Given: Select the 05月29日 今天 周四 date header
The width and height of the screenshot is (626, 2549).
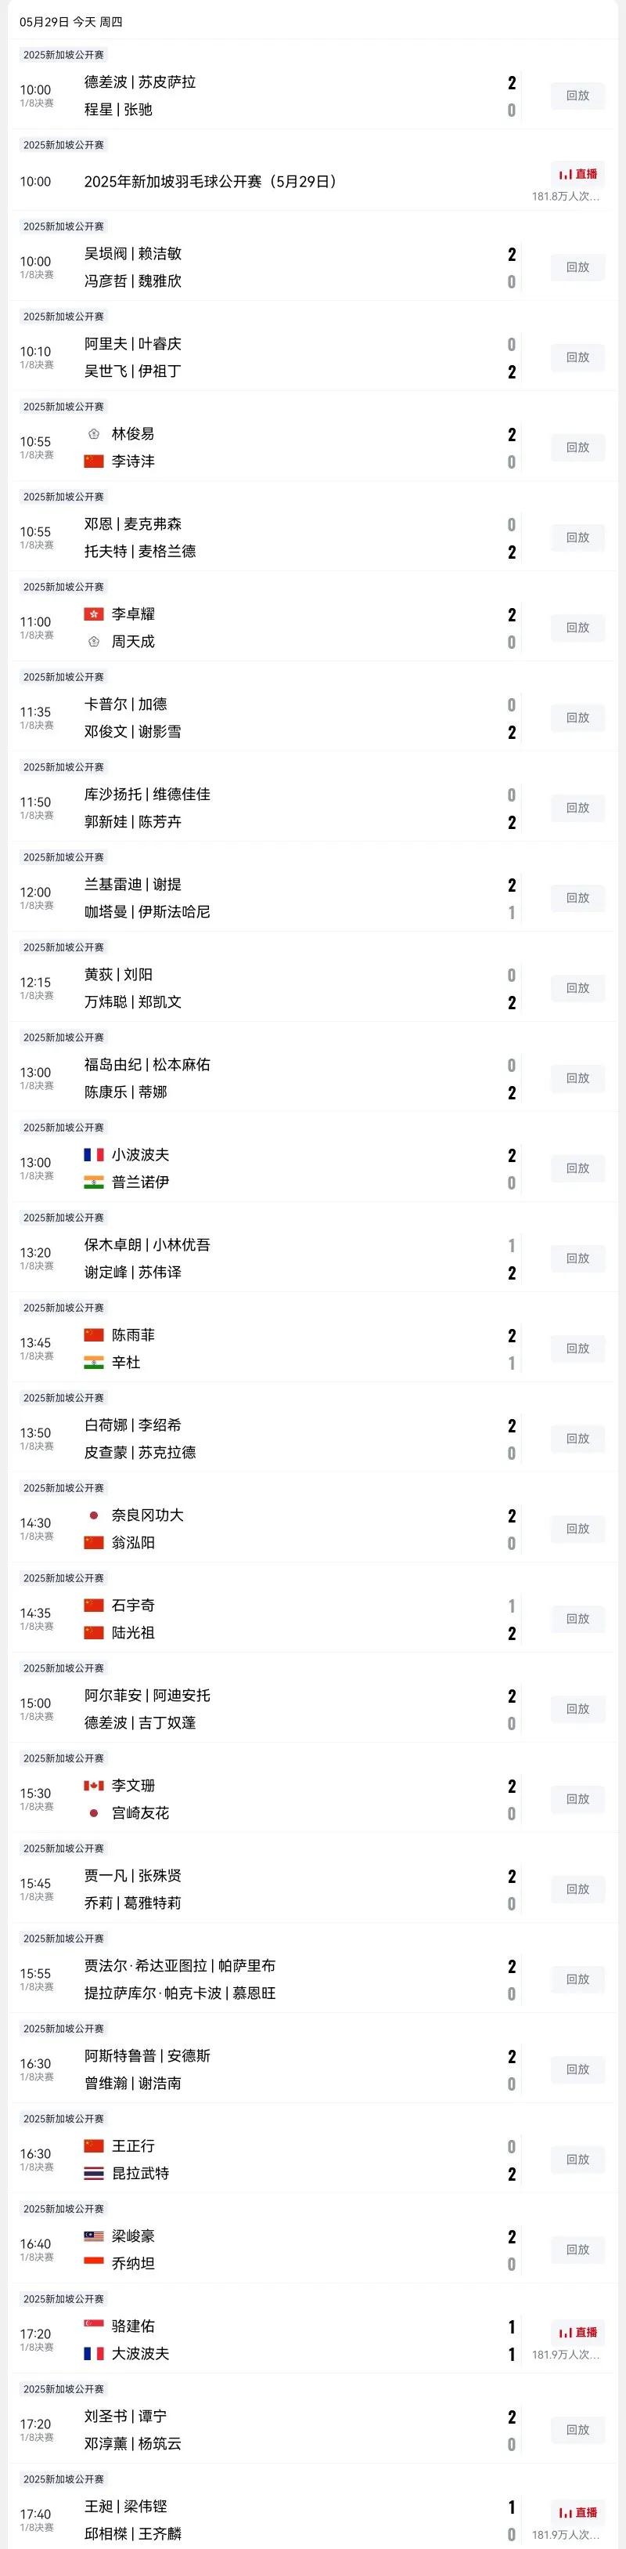Looking at the screenshot, I should pyautogui.click(x=71, y=21).
